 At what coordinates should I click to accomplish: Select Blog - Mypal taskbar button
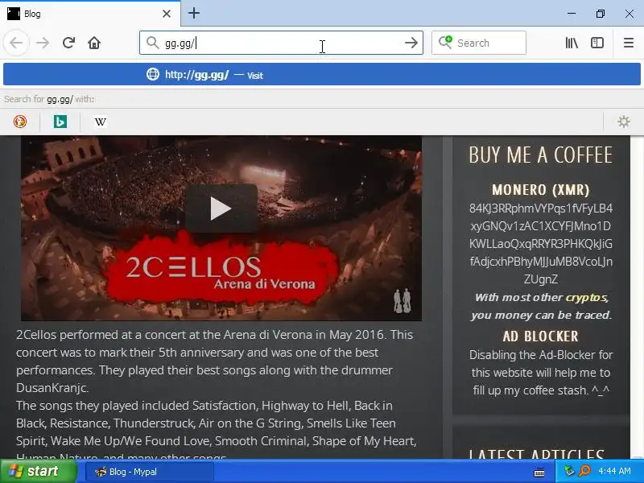click(x=150, y=472)
